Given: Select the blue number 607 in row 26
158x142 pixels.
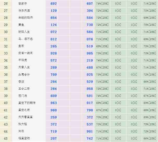Looking at the screenshot, I should point(90,4).
